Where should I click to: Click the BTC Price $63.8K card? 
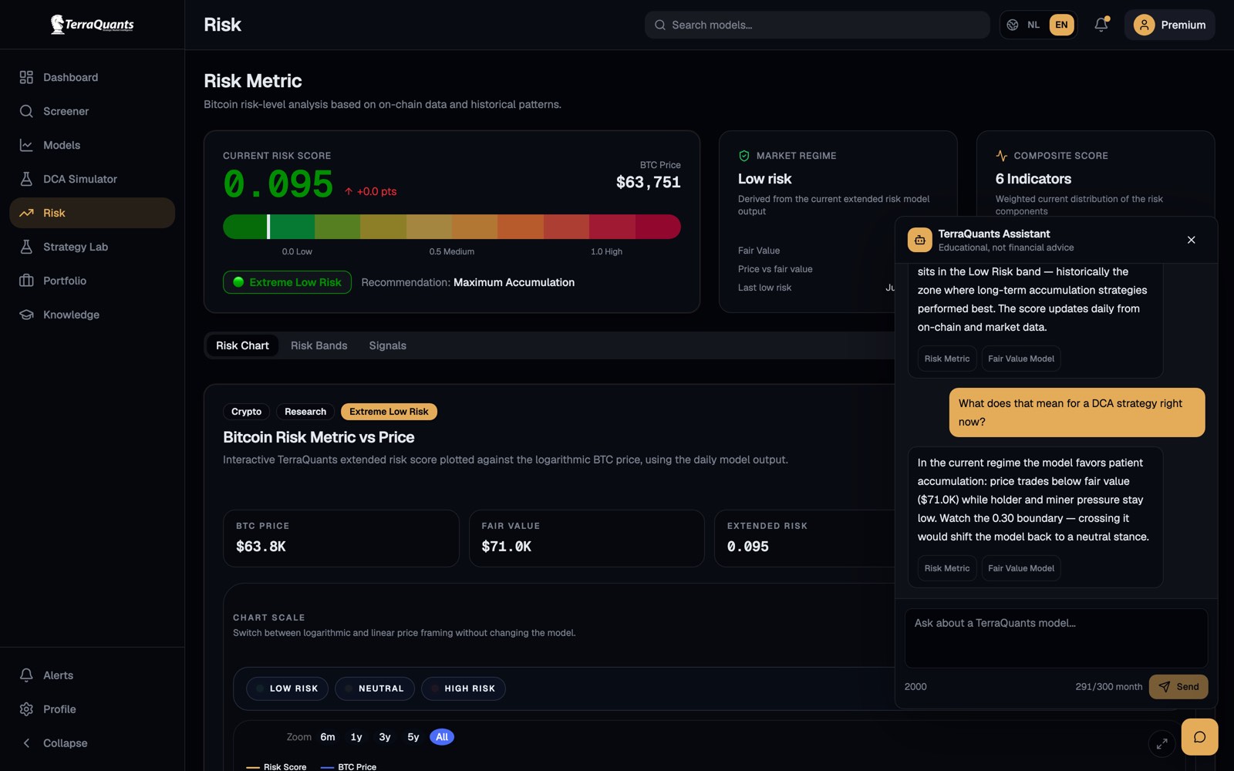[x=341, y=538]
